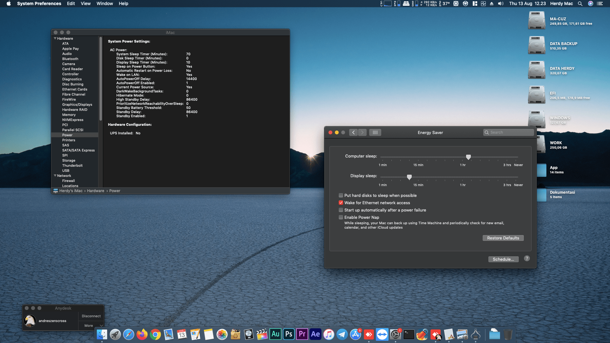The width and height of the screenshot is (610, 343).
Task: Open the Schedule... button
Action: click(x=503, y=259)
